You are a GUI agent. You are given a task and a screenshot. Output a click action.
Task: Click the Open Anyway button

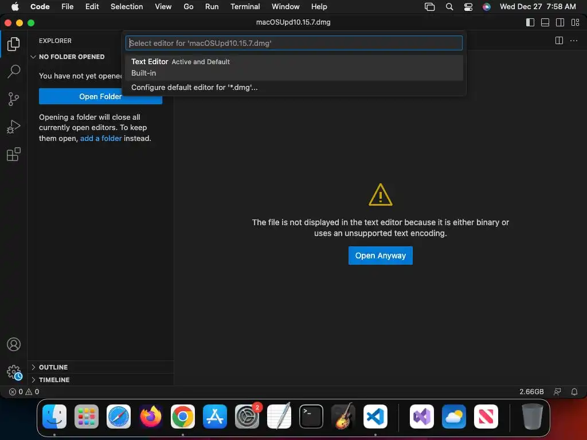381,256
